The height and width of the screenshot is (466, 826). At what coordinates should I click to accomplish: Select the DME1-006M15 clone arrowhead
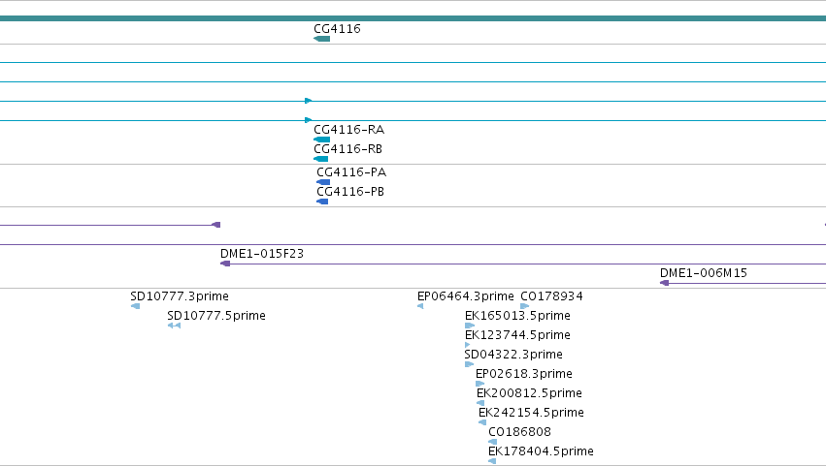664,283
